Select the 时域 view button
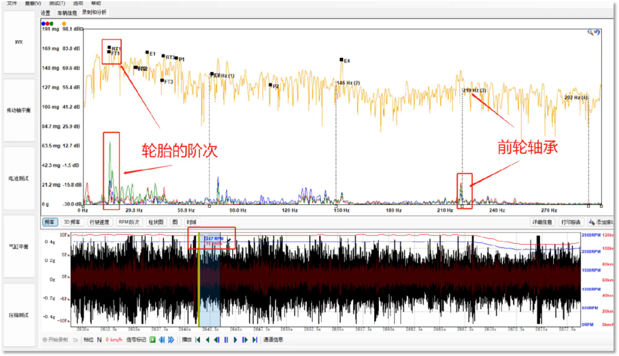 191,222
